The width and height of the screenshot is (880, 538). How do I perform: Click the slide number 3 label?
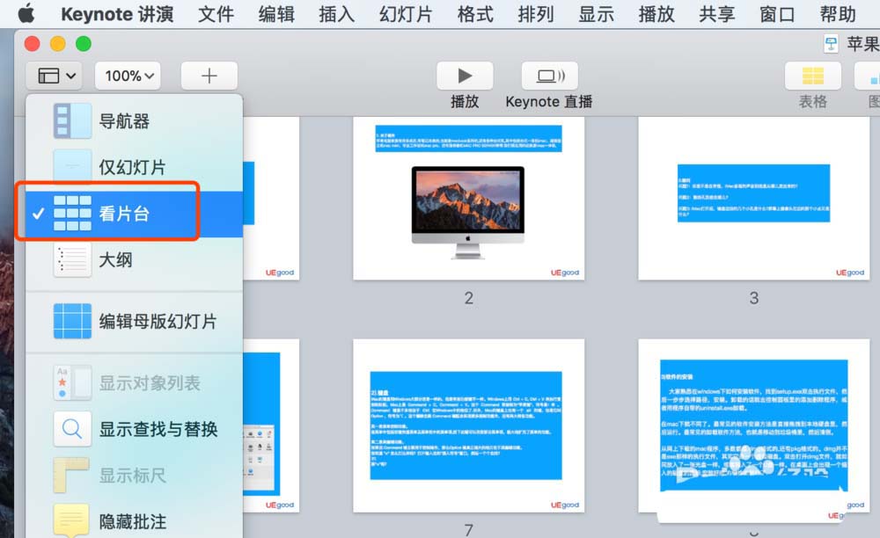[x=754, y=298]
